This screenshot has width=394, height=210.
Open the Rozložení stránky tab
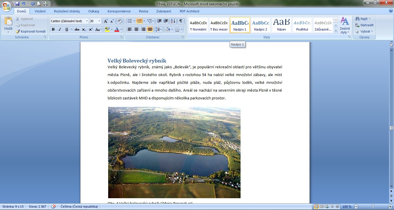click(x=67, y=11)
